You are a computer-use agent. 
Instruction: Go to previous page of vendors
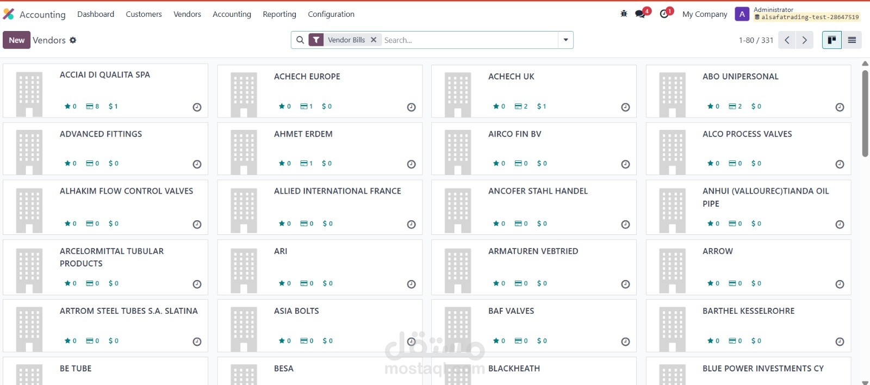pos(787,40)
